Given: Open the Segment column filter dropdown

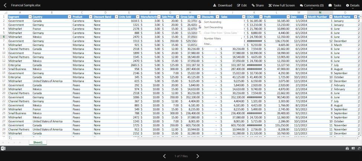Looking at the screenshot, I should [x=30, y=17].
